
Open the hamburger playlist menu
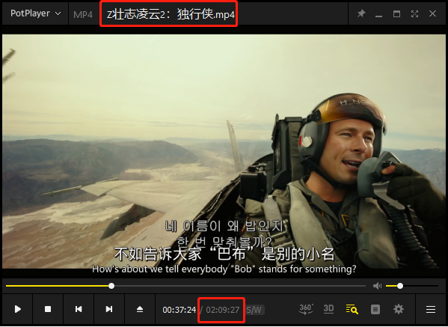tap(431, 309)
